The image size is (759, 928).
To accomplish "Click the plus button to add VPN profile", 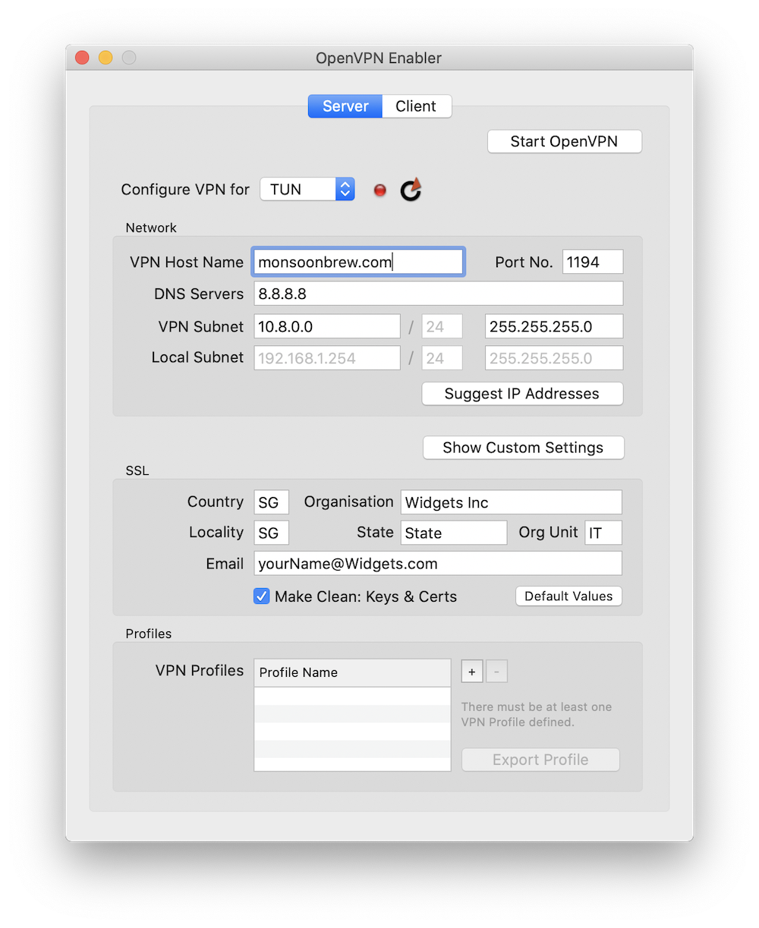I will [471, 672].
